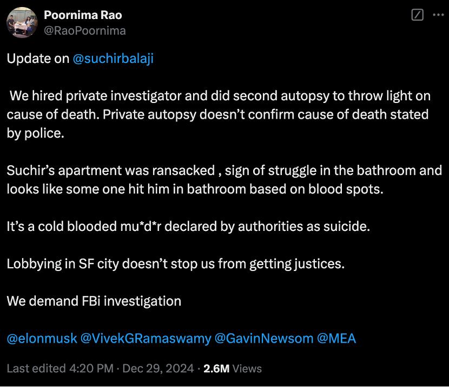Image resolution: width=449 pixels, height=387 pixels.
Task: Open the Dec 29, 2024 timestamp
Action: point(157,369)
